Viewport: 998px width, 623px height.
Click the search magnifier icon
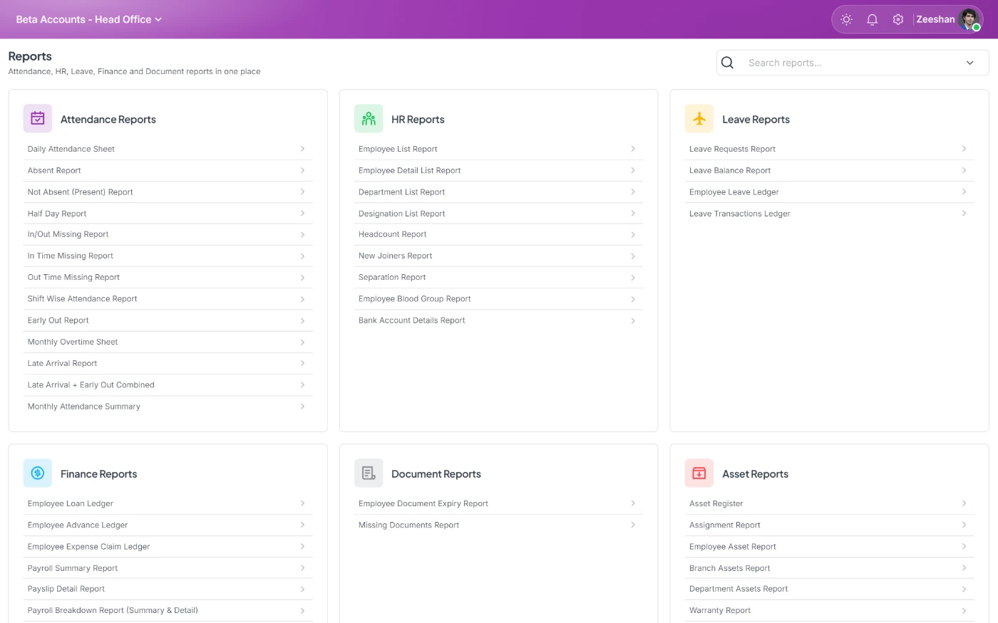(727, 63)
